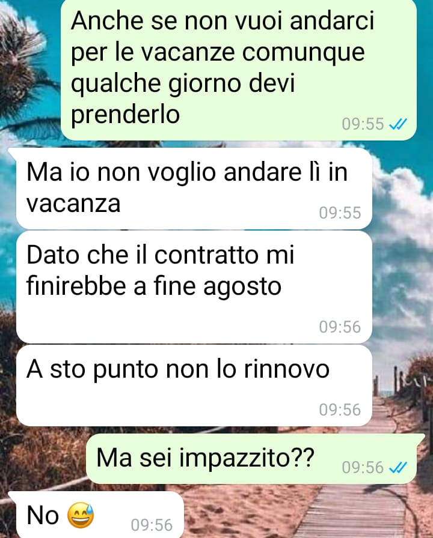The image size is (433, 538).
Task: Tap the 09:55 timestamp on sent message
Action: (363, 124)
